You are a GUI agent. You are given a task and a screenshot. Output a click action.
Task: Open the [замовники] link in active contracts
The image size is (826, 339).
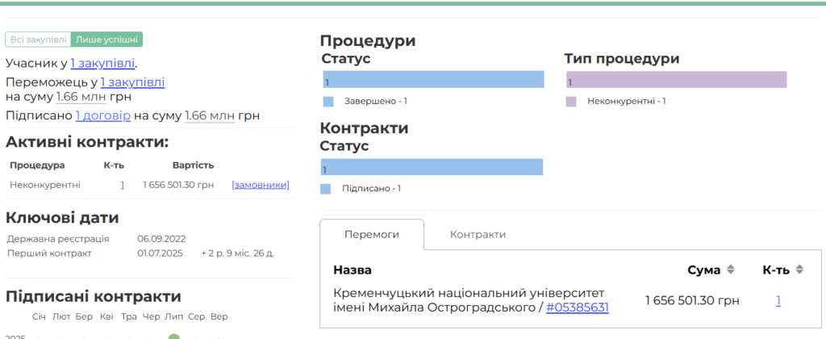(x=260, y=185)
